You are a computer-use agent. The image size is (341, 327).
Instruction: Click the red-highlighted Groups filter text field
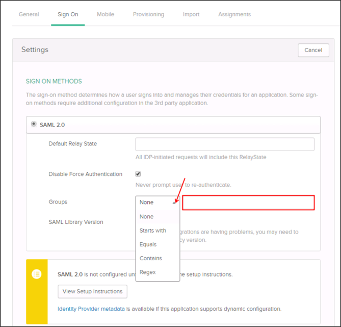point(248,203)
